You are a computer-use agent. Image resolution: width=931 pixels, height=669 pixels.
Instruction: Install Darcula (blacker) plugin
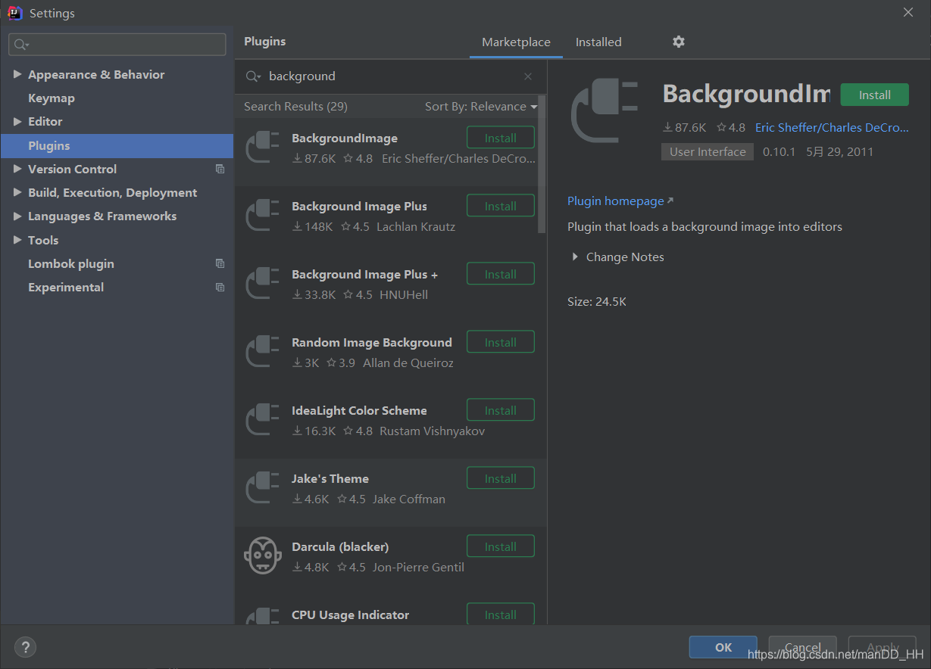pos(501,546)
